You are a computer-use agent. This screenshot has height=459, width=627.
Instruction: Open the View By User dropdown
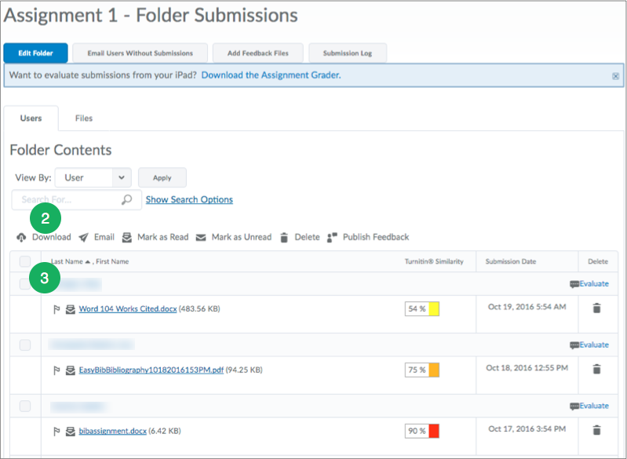(93, 177)
